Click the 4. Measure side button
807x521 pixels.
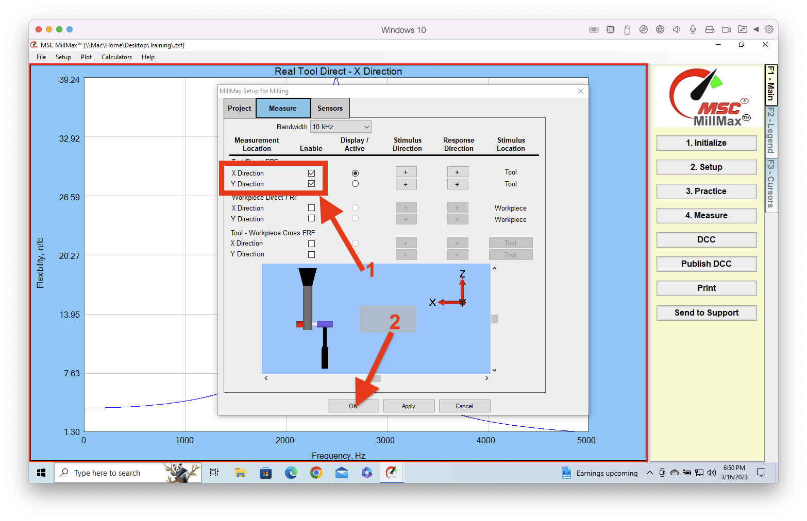706,216
